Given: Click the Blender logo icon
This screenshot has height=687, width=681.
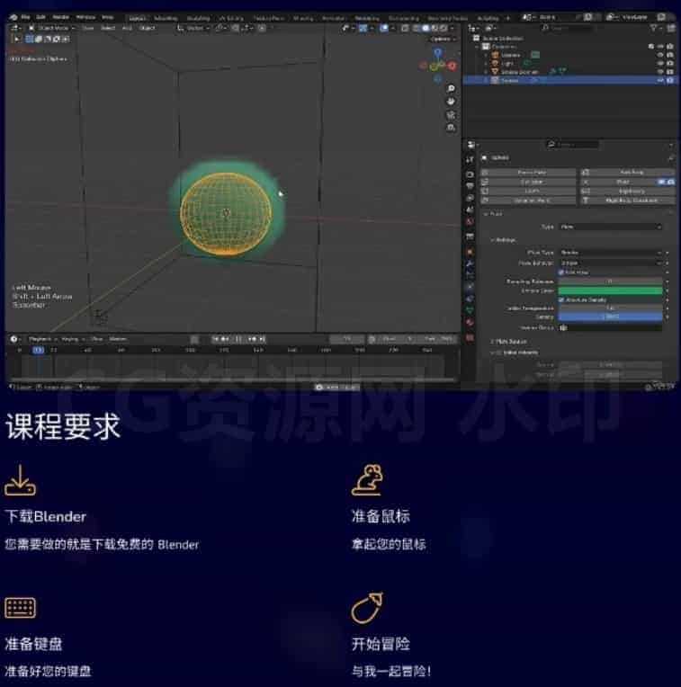Looking at the screenshot, I should (13, 17).
